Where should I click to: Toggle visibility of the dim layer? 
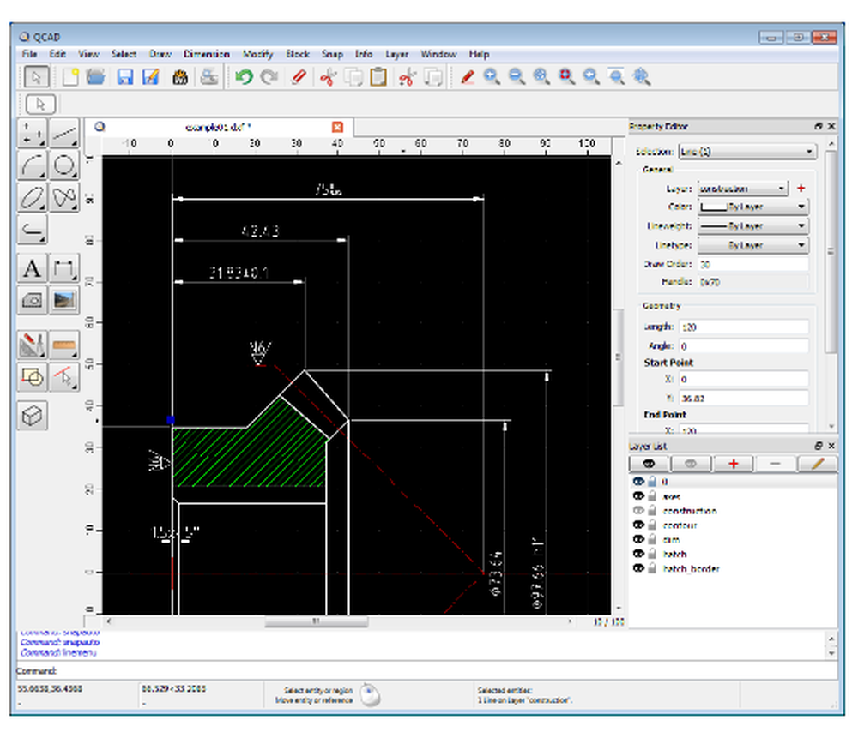[x=637, y=539]
